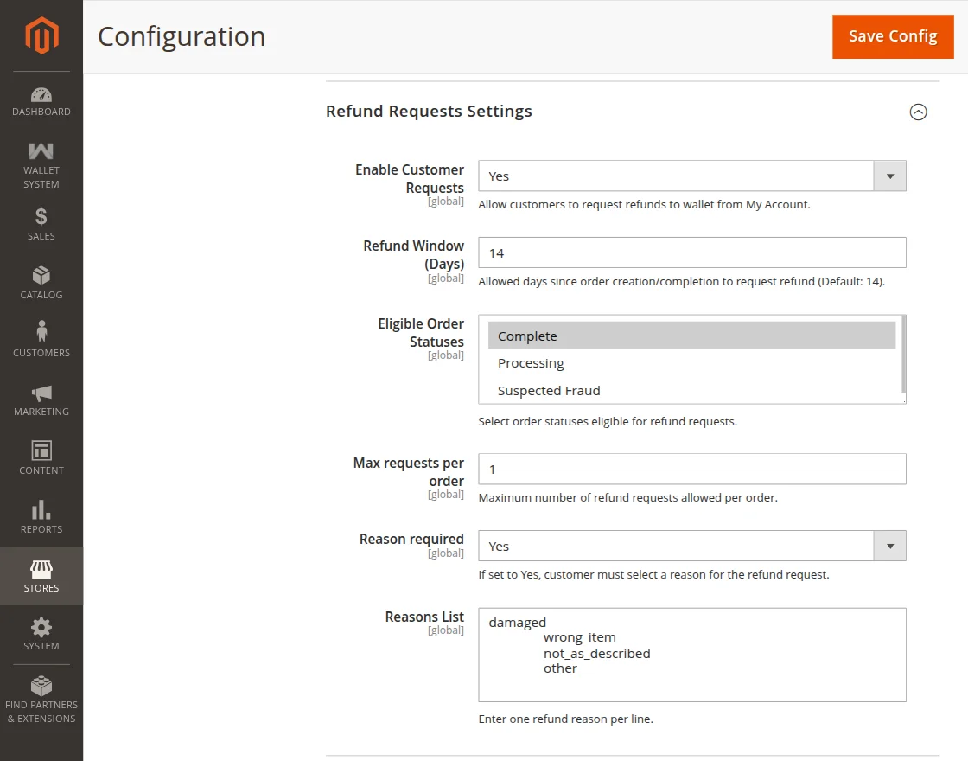Focus the Refund Window (Days) field
Screen dimensions: 968x761
pos(692,253)
